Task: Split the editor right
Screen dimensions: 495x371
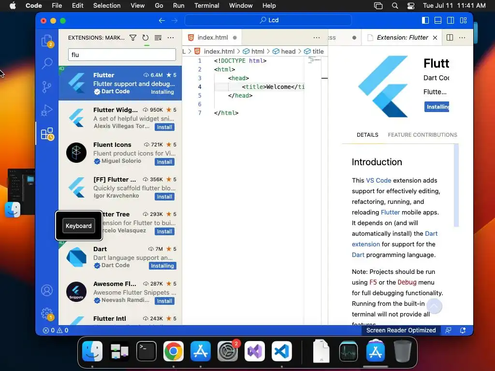Action: pos(450,38)
